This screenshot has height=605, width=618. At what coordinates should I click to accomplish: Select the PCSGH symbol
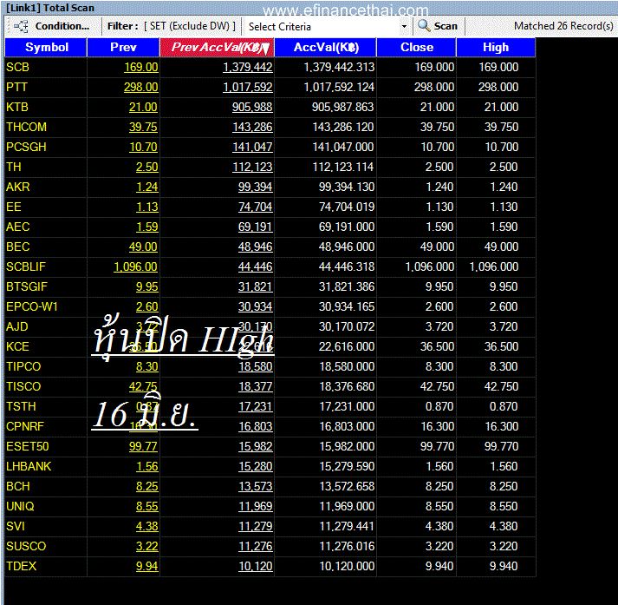26,148
